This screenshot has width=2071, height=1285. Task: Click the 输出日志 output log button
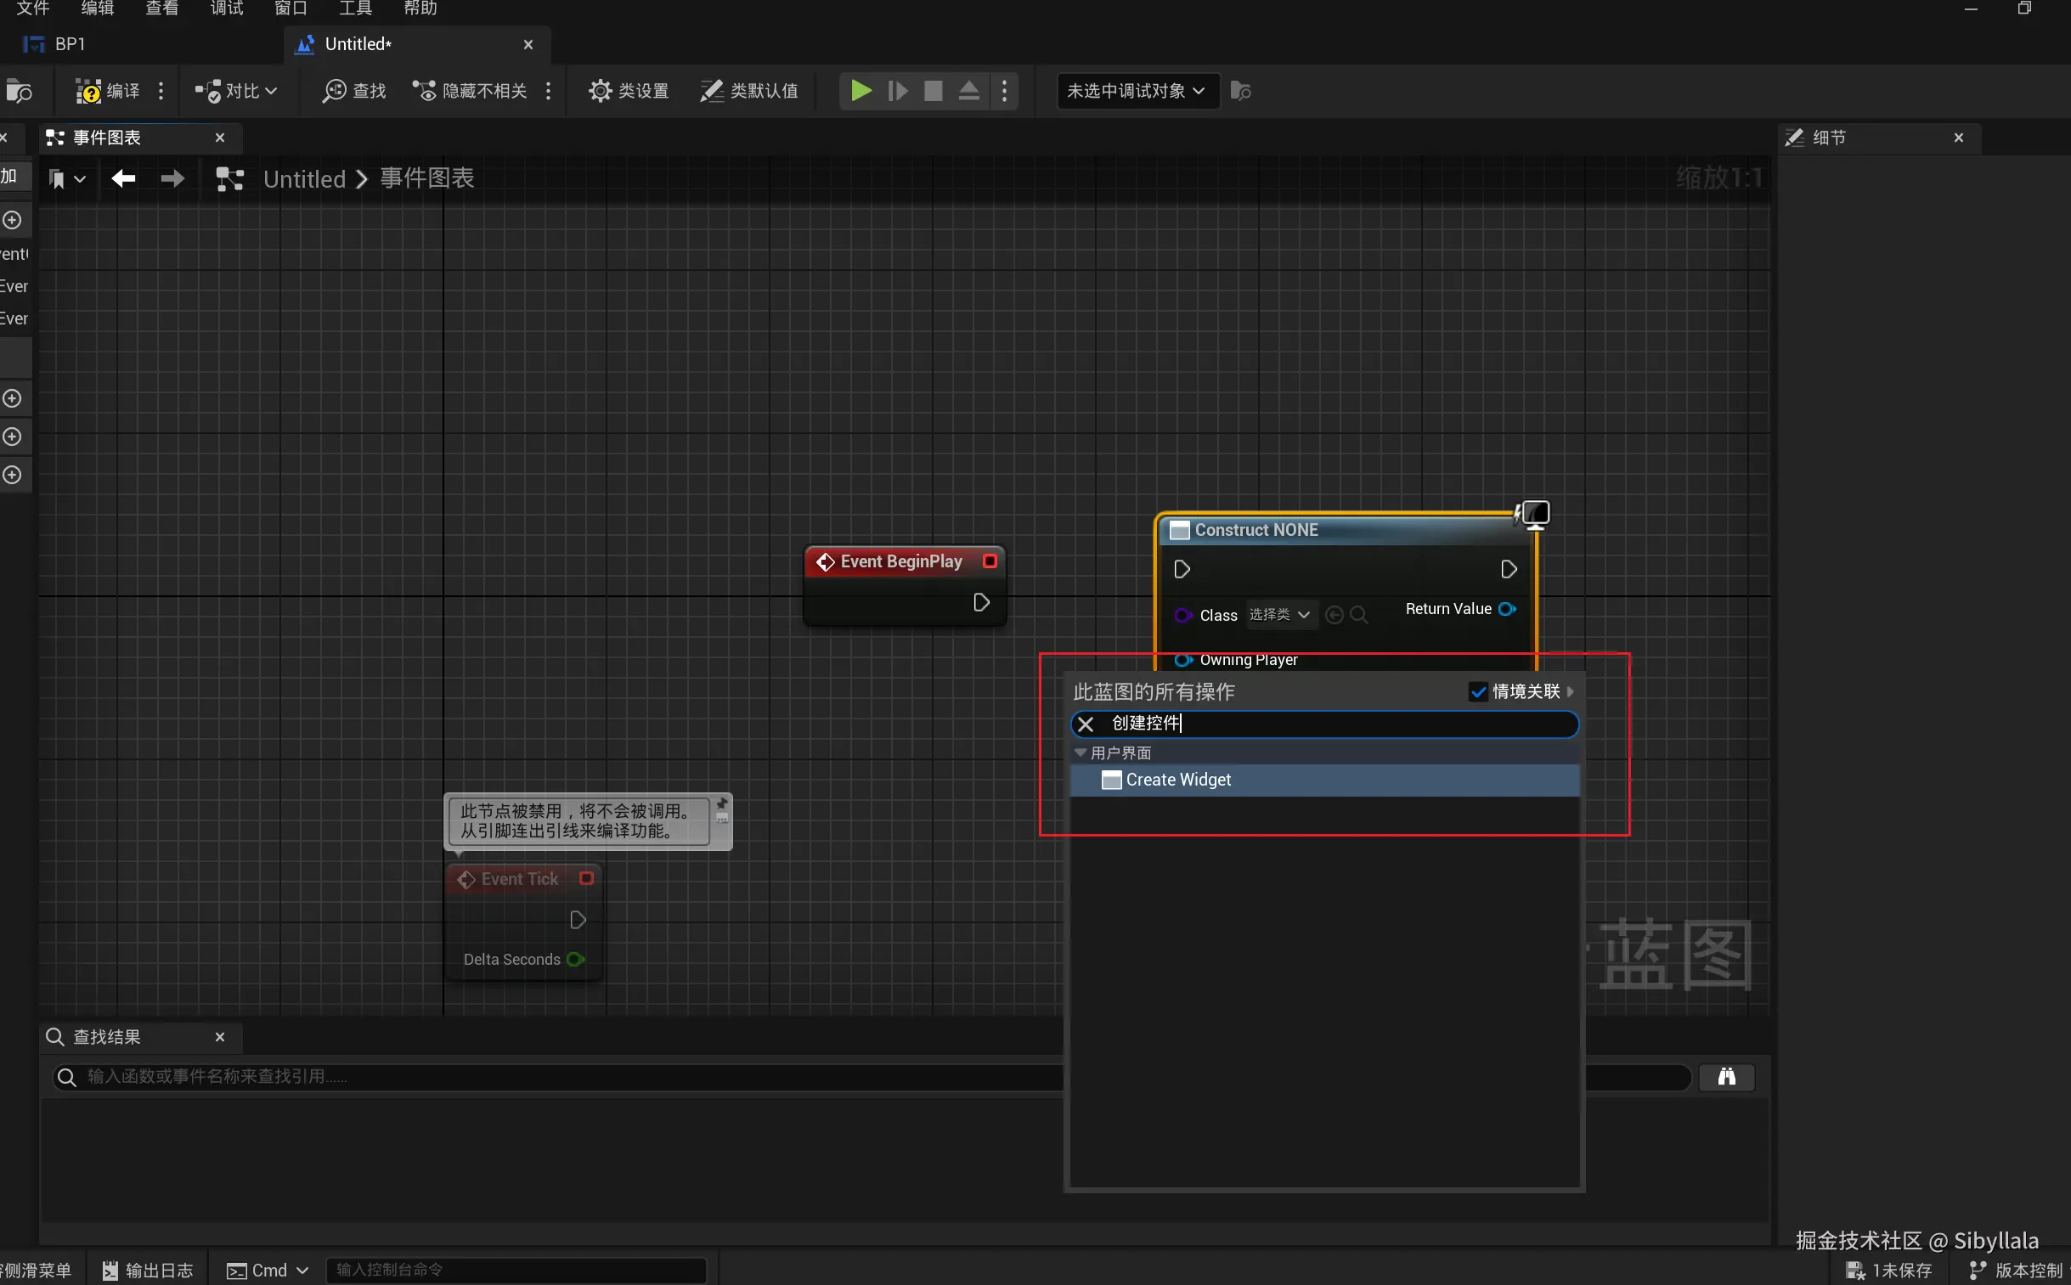148,1270
